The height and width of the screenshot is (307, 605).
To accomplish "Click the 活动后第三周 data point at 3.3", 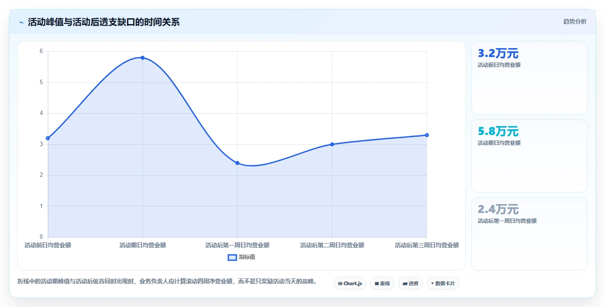I will tap(427, 135).
